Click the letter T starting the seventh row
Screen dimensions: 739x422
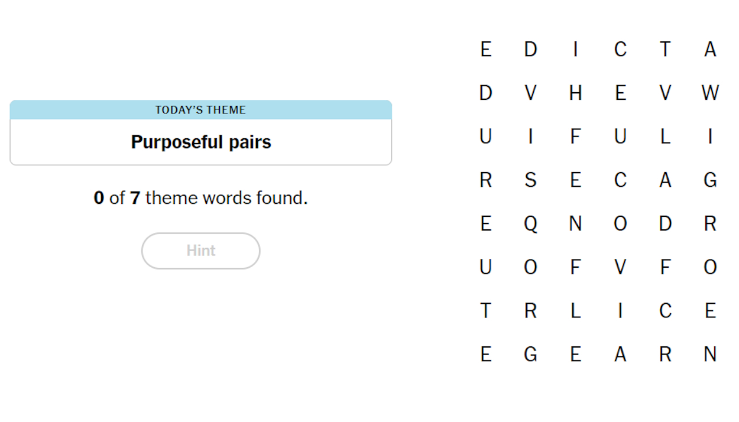pos(485,310)
